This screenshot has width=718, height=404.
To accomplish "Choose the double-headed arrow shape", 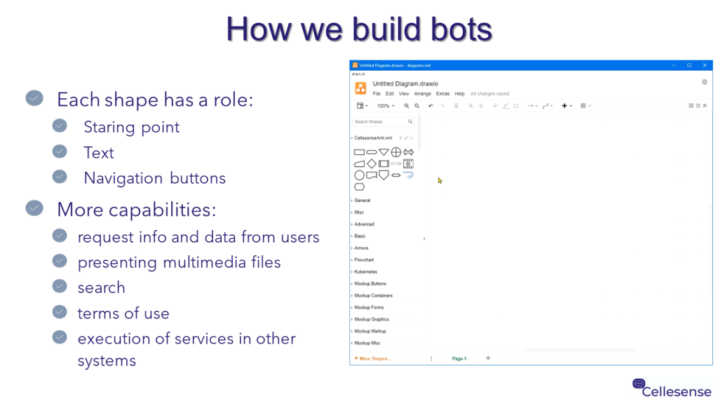I will pos(408,152).
